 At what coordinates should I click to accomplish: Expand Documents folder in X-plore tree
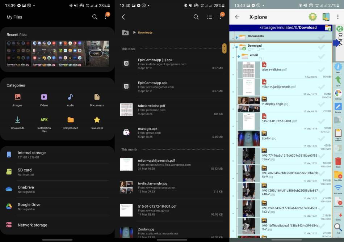coord(237,38)
